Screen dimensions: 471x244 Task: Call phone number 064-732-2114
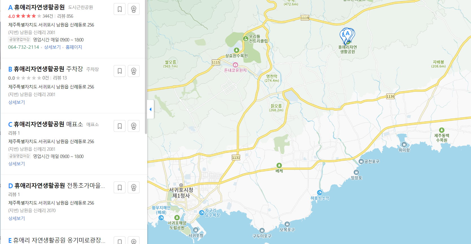24,47
